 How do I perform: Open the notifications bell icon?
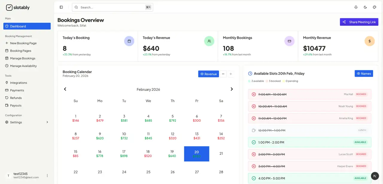pyautogui.click(x=356, y=7)
